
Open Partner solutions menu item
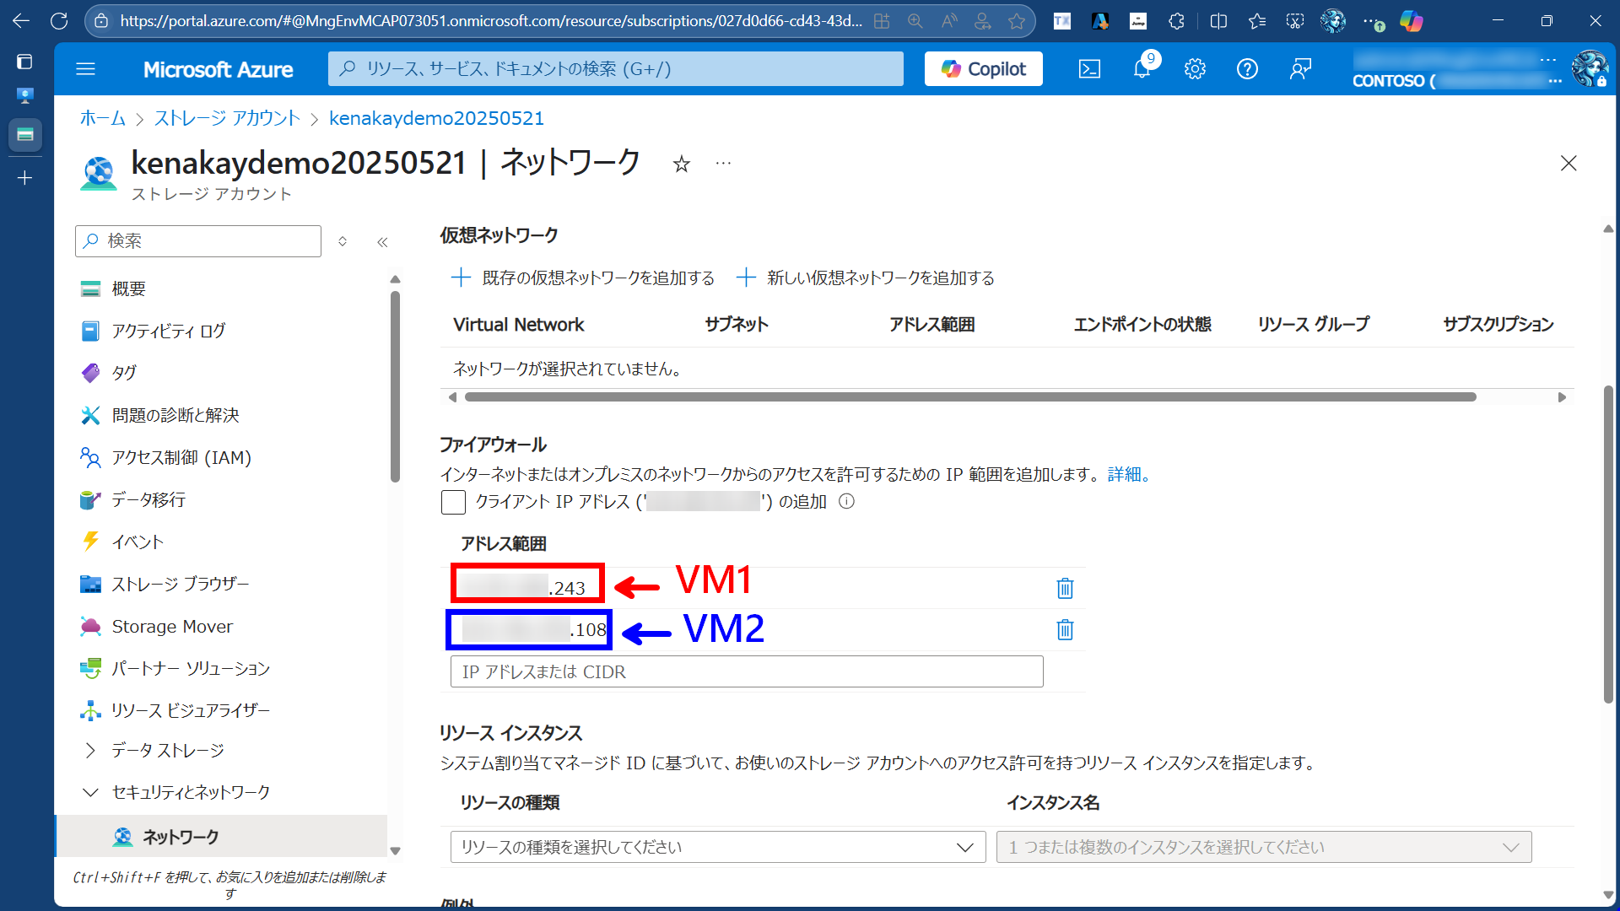[x=191, y=668]
